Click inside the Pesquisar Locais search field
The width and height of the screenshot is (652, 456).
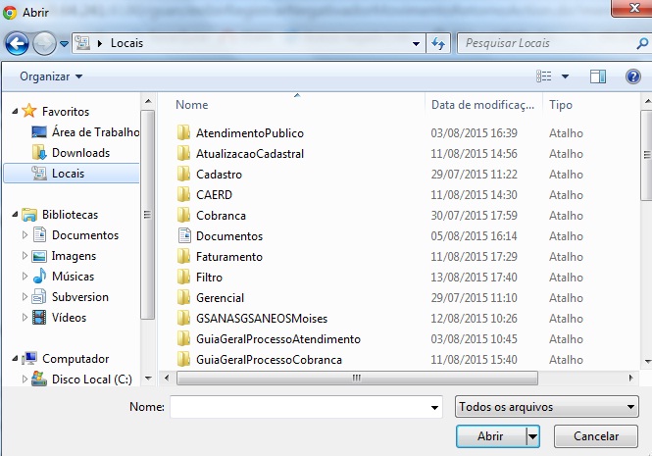pyautogui.click(x=547, y=43)
